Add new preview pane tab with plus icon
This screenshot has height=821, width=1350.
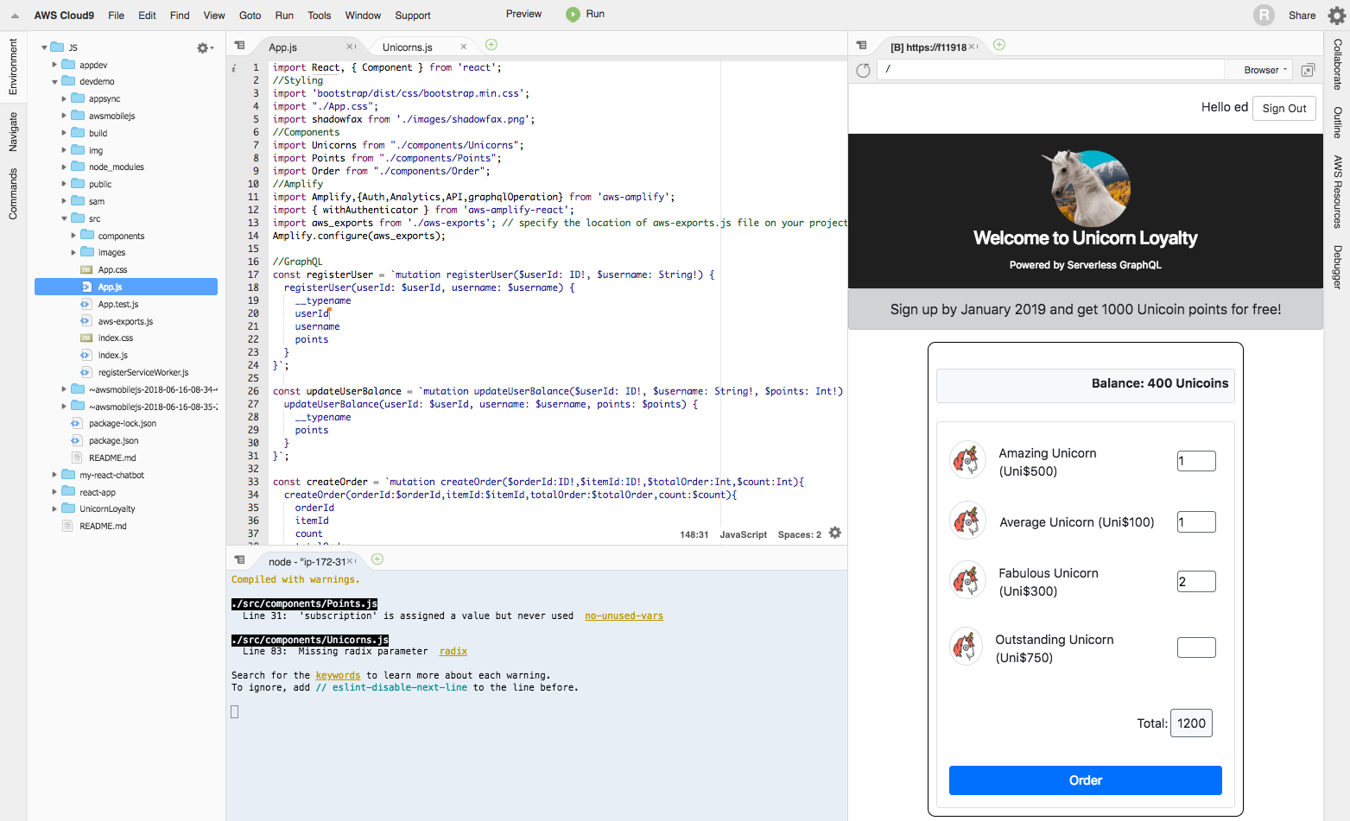[999, 45]
